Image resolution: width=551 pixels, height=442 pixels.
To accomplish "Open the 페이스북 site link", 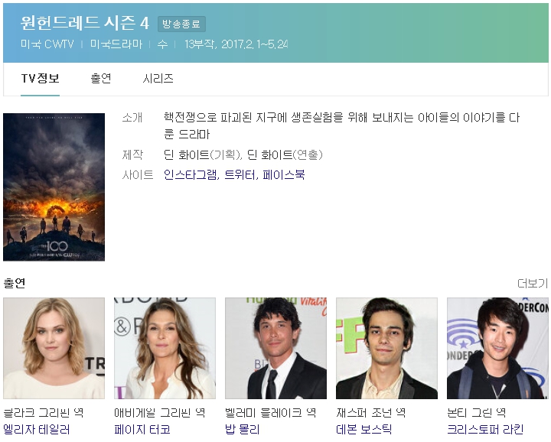I will click(283, 175).
